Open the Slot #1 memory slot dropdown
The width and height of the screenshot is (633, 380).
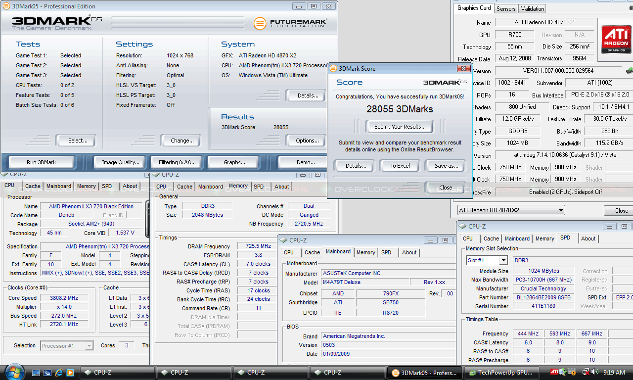click(x=487, y=260)
